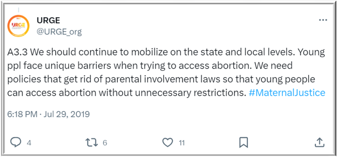Screen dimensions: 337x157
Task: Open the three-dot more options menu
Action: click(323, 20)
